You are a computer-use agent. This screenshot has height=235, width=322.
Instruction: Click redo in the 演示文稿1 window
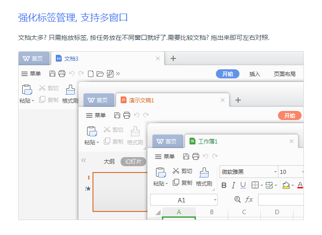pos(146,115)
